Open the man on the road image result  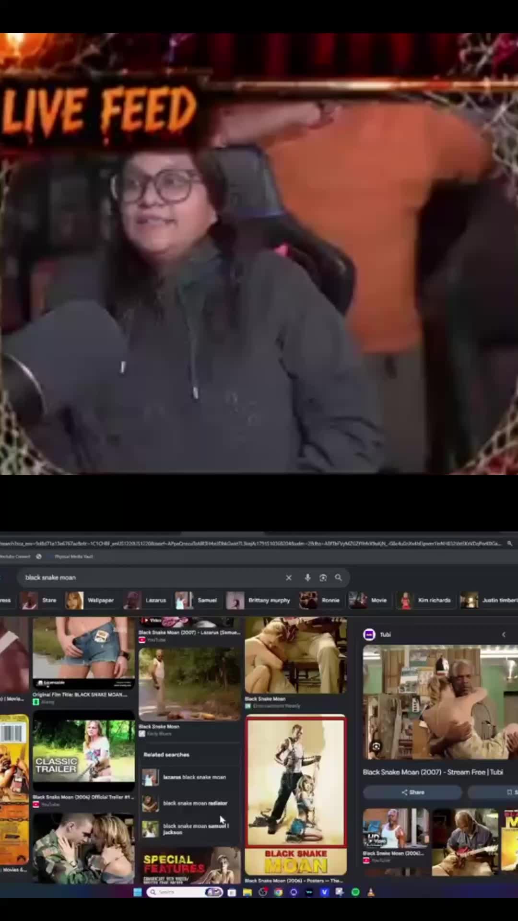[189, 684]
